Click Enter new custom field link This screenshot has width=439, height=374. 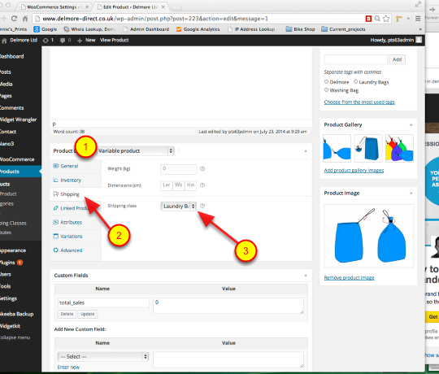coord(68,367)
